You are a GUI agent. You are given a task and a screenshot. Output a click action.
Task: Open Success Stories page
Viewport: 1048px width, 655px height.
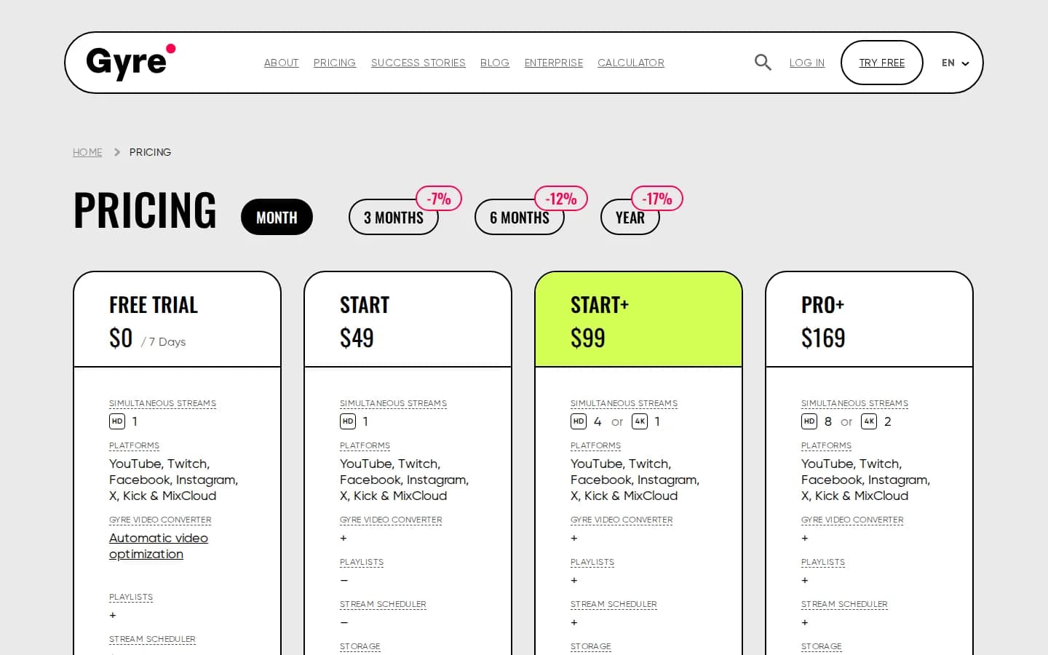click(418, 63)
